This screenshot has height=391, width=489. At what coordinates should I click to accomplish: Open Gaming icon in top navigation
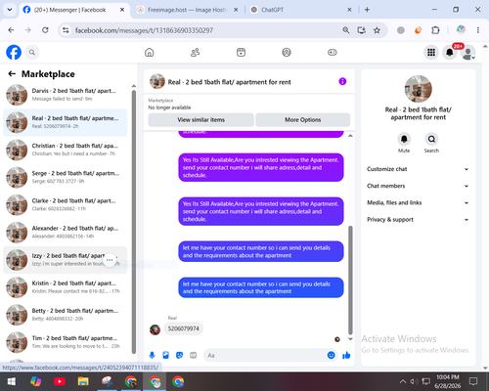click(x=333, y=52)
